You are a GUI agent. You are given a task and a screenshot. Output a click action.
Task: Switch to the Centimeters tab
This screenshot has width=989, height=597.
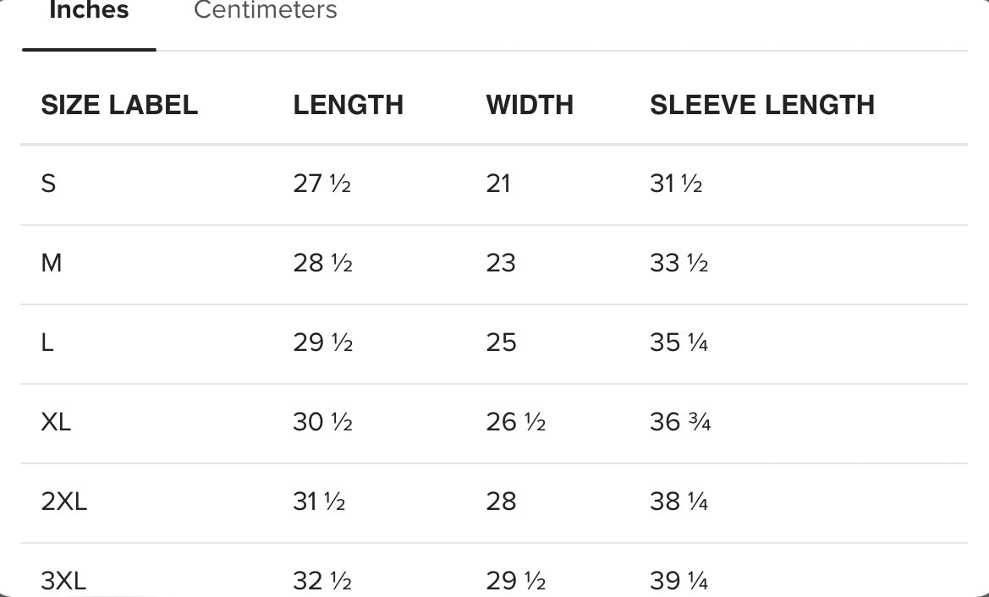pos(265,12)
